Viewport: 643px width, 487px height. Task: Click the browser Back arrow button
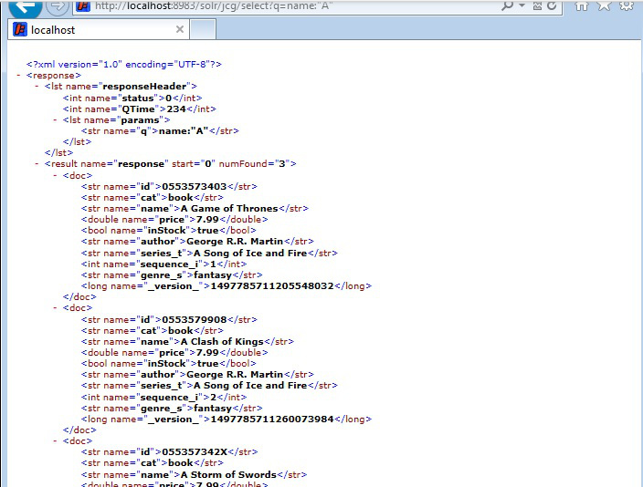(26, 7)
